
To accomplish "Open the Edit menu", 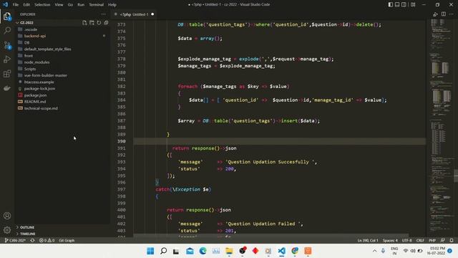I will 26,5.
